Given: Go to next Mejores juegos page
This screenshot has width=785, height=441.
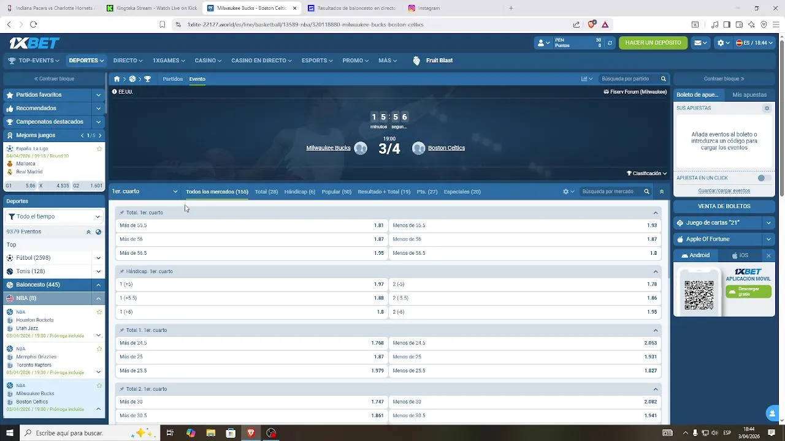Looking at the screenshot, I should (100, 135).
